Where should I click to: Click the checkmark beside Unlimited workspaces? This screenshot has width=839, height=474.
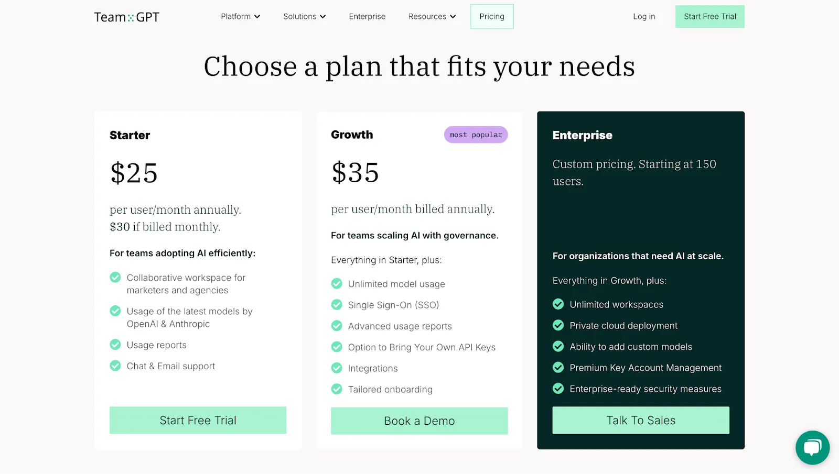pyautogui.click(x=557, y=304)
